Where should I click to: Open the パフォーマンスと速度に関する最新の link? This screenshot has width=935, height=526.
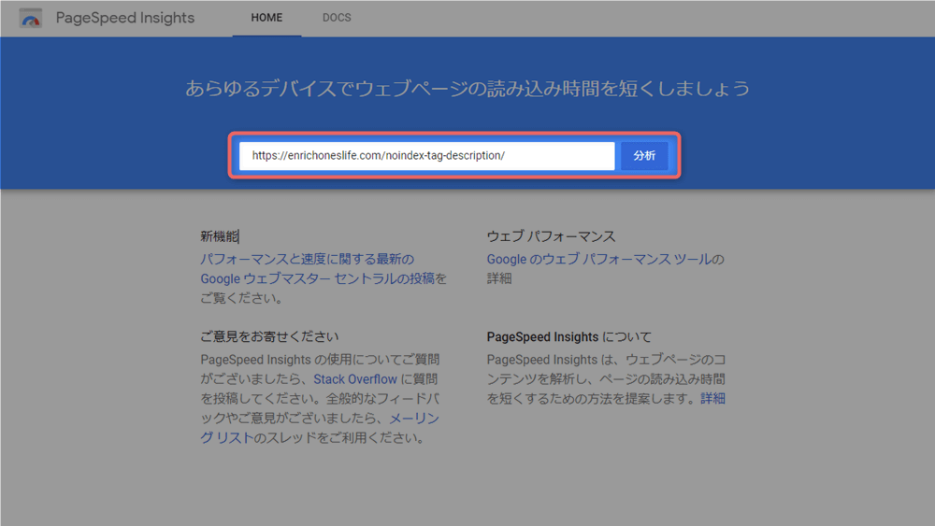pyautogui.click(x=307, y=259)
